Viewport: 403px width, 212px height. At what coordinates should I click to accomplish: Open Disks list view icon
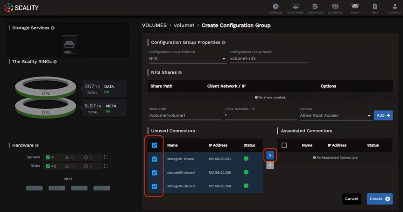click(x=106, y=166)
